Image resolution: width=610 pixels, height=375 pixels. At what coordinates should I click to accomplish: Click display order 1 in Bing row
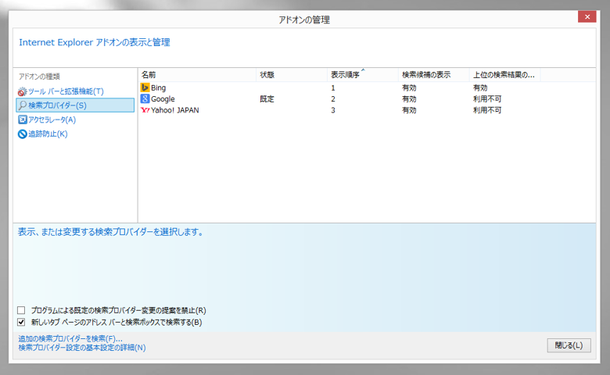(333, 87)
